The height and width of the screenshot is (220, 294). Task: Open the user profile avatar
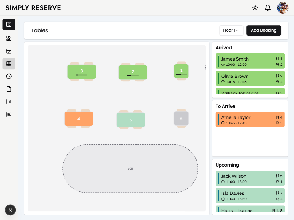283,8
